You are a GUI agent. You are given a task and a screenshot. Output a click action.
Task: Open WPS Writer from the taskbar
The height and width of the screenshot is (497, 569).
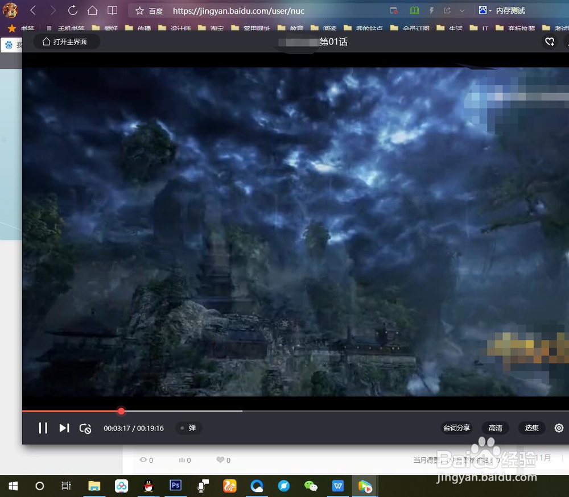(x=338, y=486)
